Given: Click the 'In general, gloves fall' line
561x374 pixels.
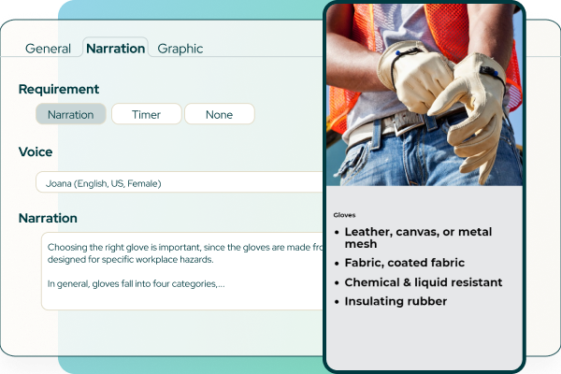Looking at the screenshot, I should click(x=136, y=283).
